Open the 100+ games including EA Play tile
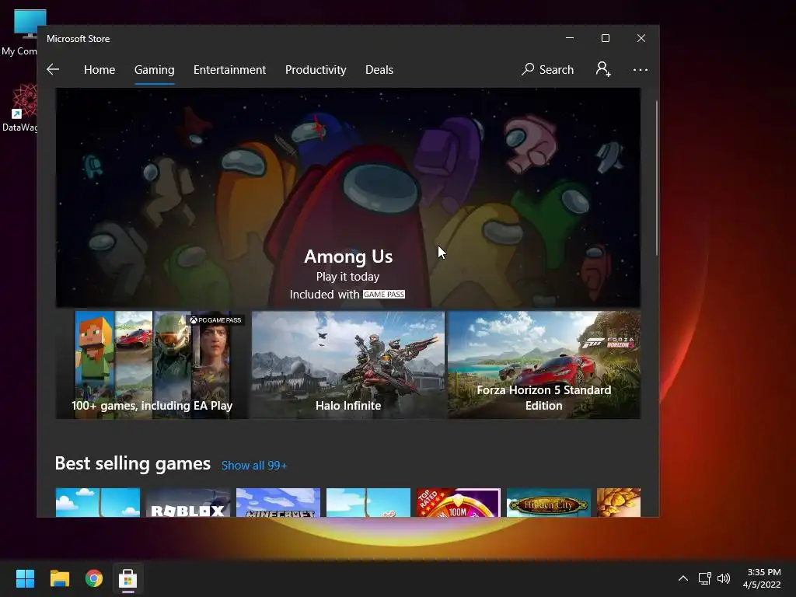Image resolution: width=796 pixels, height=597 pixels. [x=152, y=365]
